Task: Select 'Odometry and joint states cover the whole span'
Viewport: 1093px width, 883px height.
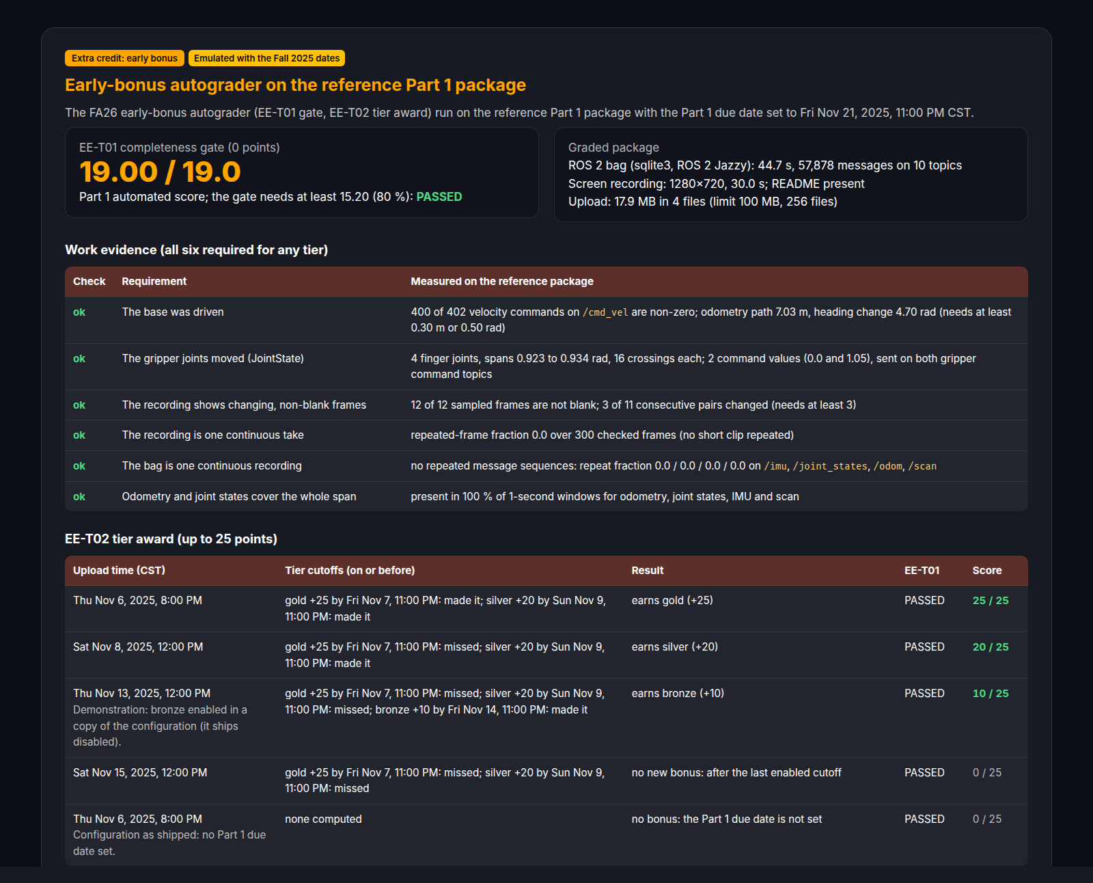Action: [x=239, y=497]
